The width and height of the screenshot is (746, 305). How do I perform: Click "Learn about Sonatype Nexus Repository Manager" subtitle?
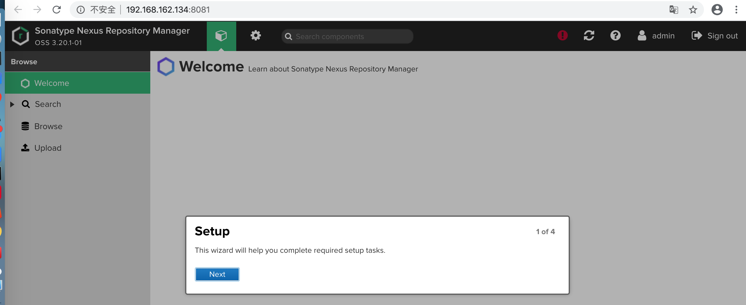pyautogui.click(x=333, y=69)
